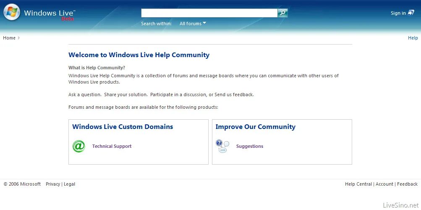Click the Suggestions speech bubbles icon
The width and height of the screenshot is (421, 210).
[222, 146]
